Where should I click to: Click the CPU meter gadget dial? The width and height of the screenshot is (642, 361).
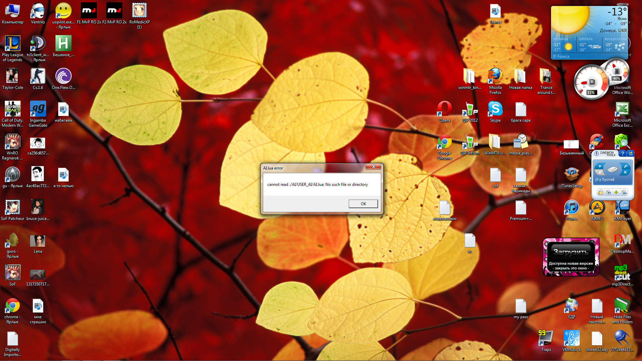tap(591, 82)
